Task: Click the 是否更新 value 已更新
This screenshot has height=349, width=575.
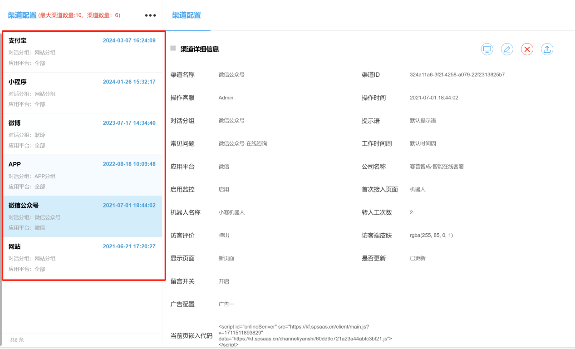Action: (x=418, y=258)
